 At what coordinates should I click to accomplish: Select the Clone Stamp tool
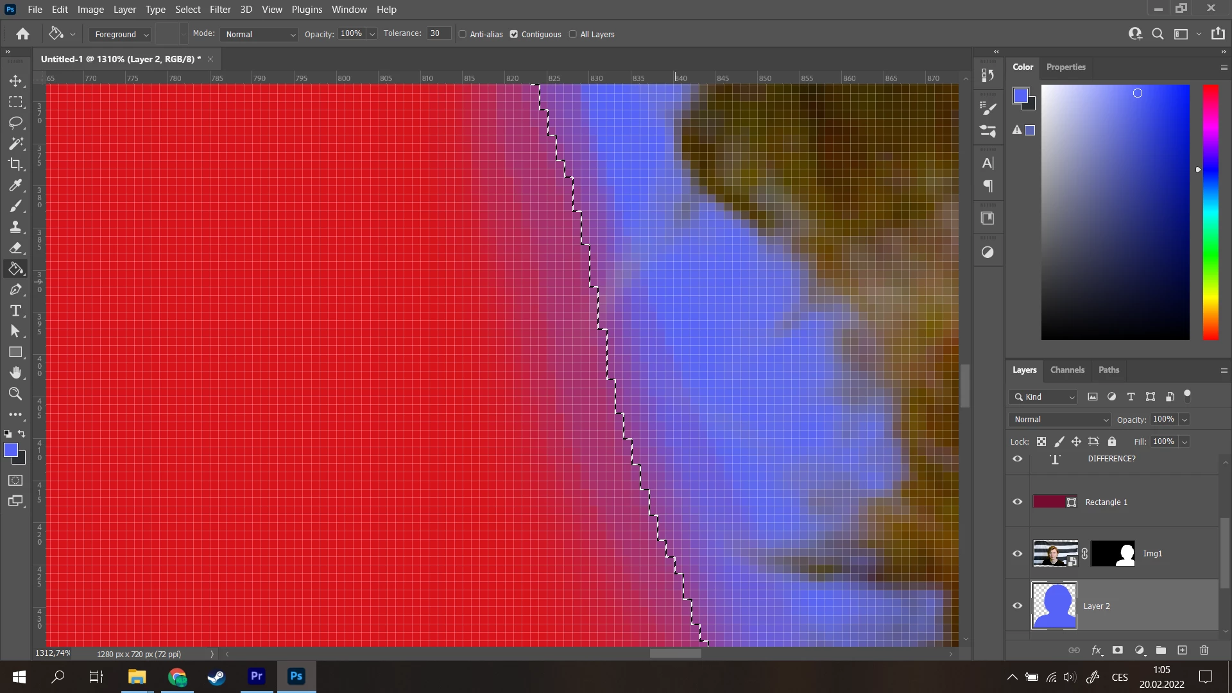tap(16, 227)
